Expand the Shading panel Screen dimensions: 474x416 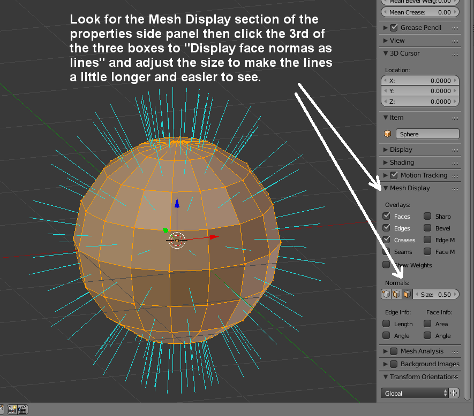pos(386,163)
